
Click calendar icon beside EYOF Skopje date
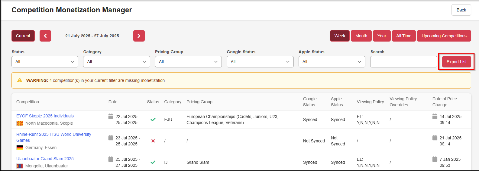coord(111,117)
